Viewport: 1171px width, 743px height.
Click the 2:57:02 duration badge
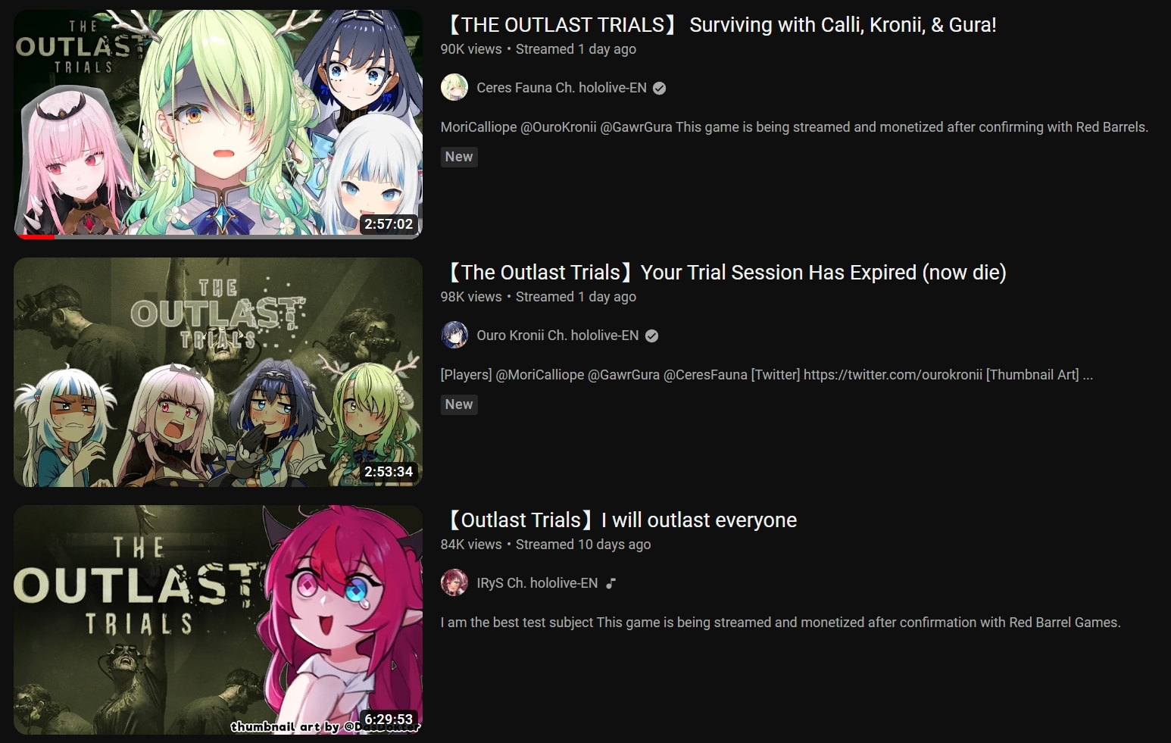[389, 224]
